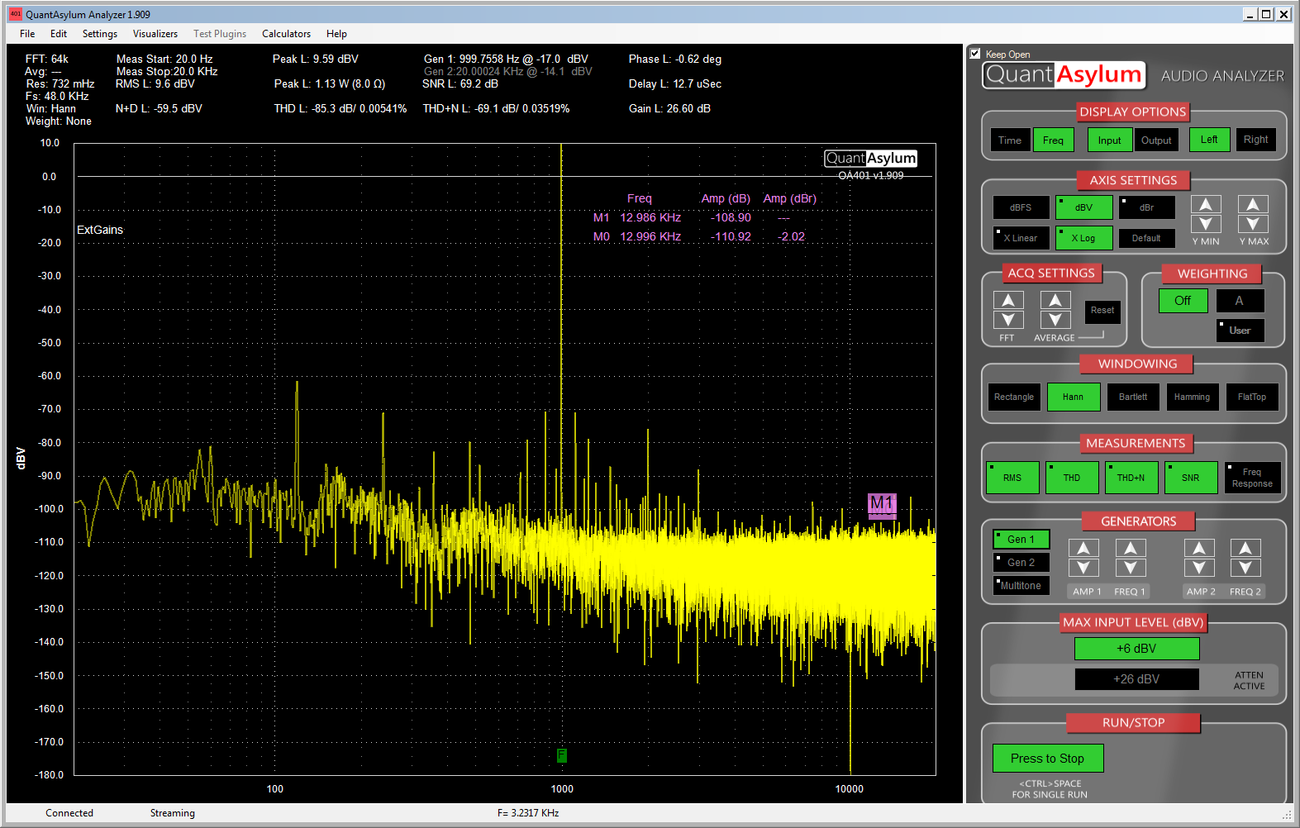Click the QuantAsylum logo in side panel

tap(1064, 75)
